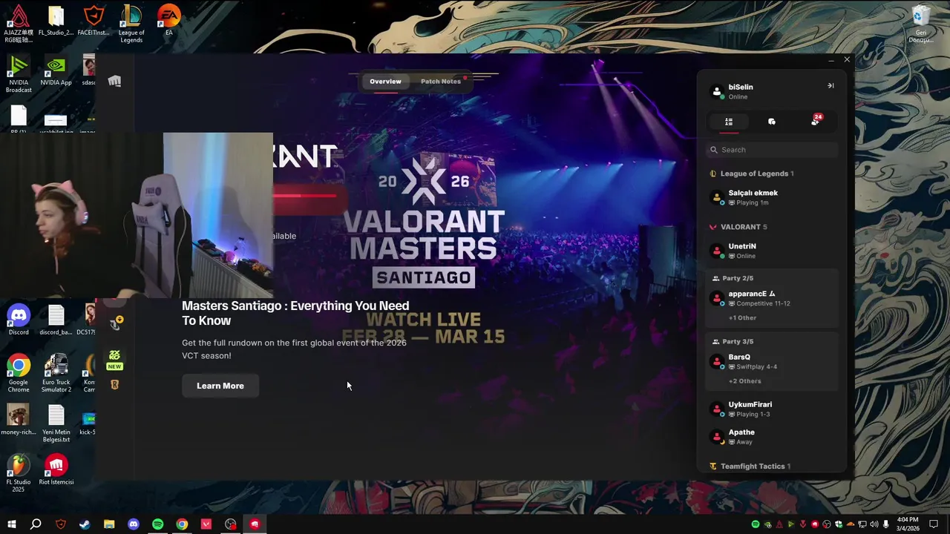950x534 pixels.
Task: Open AJAZZ RGB desktop shortcut
Action: (19, 24)
